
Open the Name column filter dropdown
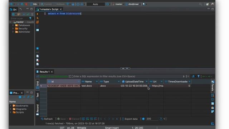97,82
